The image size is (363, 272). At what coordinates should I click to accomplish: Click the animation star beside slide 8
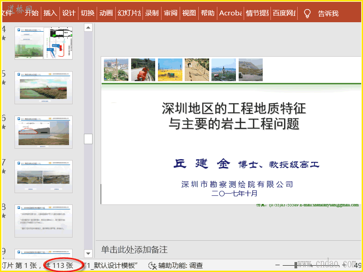tap(4, 216)
